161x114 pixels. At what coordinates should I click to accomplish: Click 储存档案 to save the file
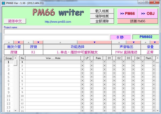pyautogui.click(x=102, y=16)
